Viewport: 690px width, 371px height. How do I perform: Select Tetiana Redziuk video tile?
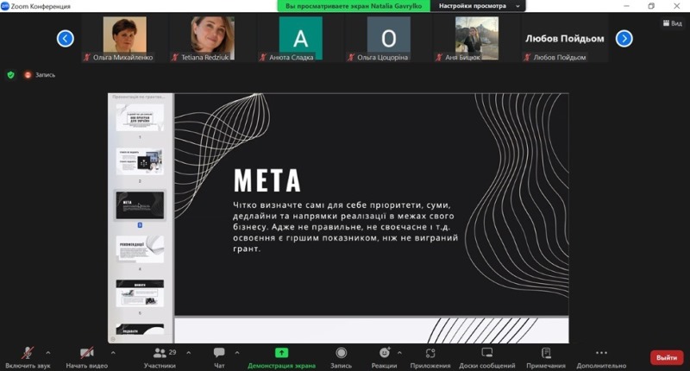[212, 38]
